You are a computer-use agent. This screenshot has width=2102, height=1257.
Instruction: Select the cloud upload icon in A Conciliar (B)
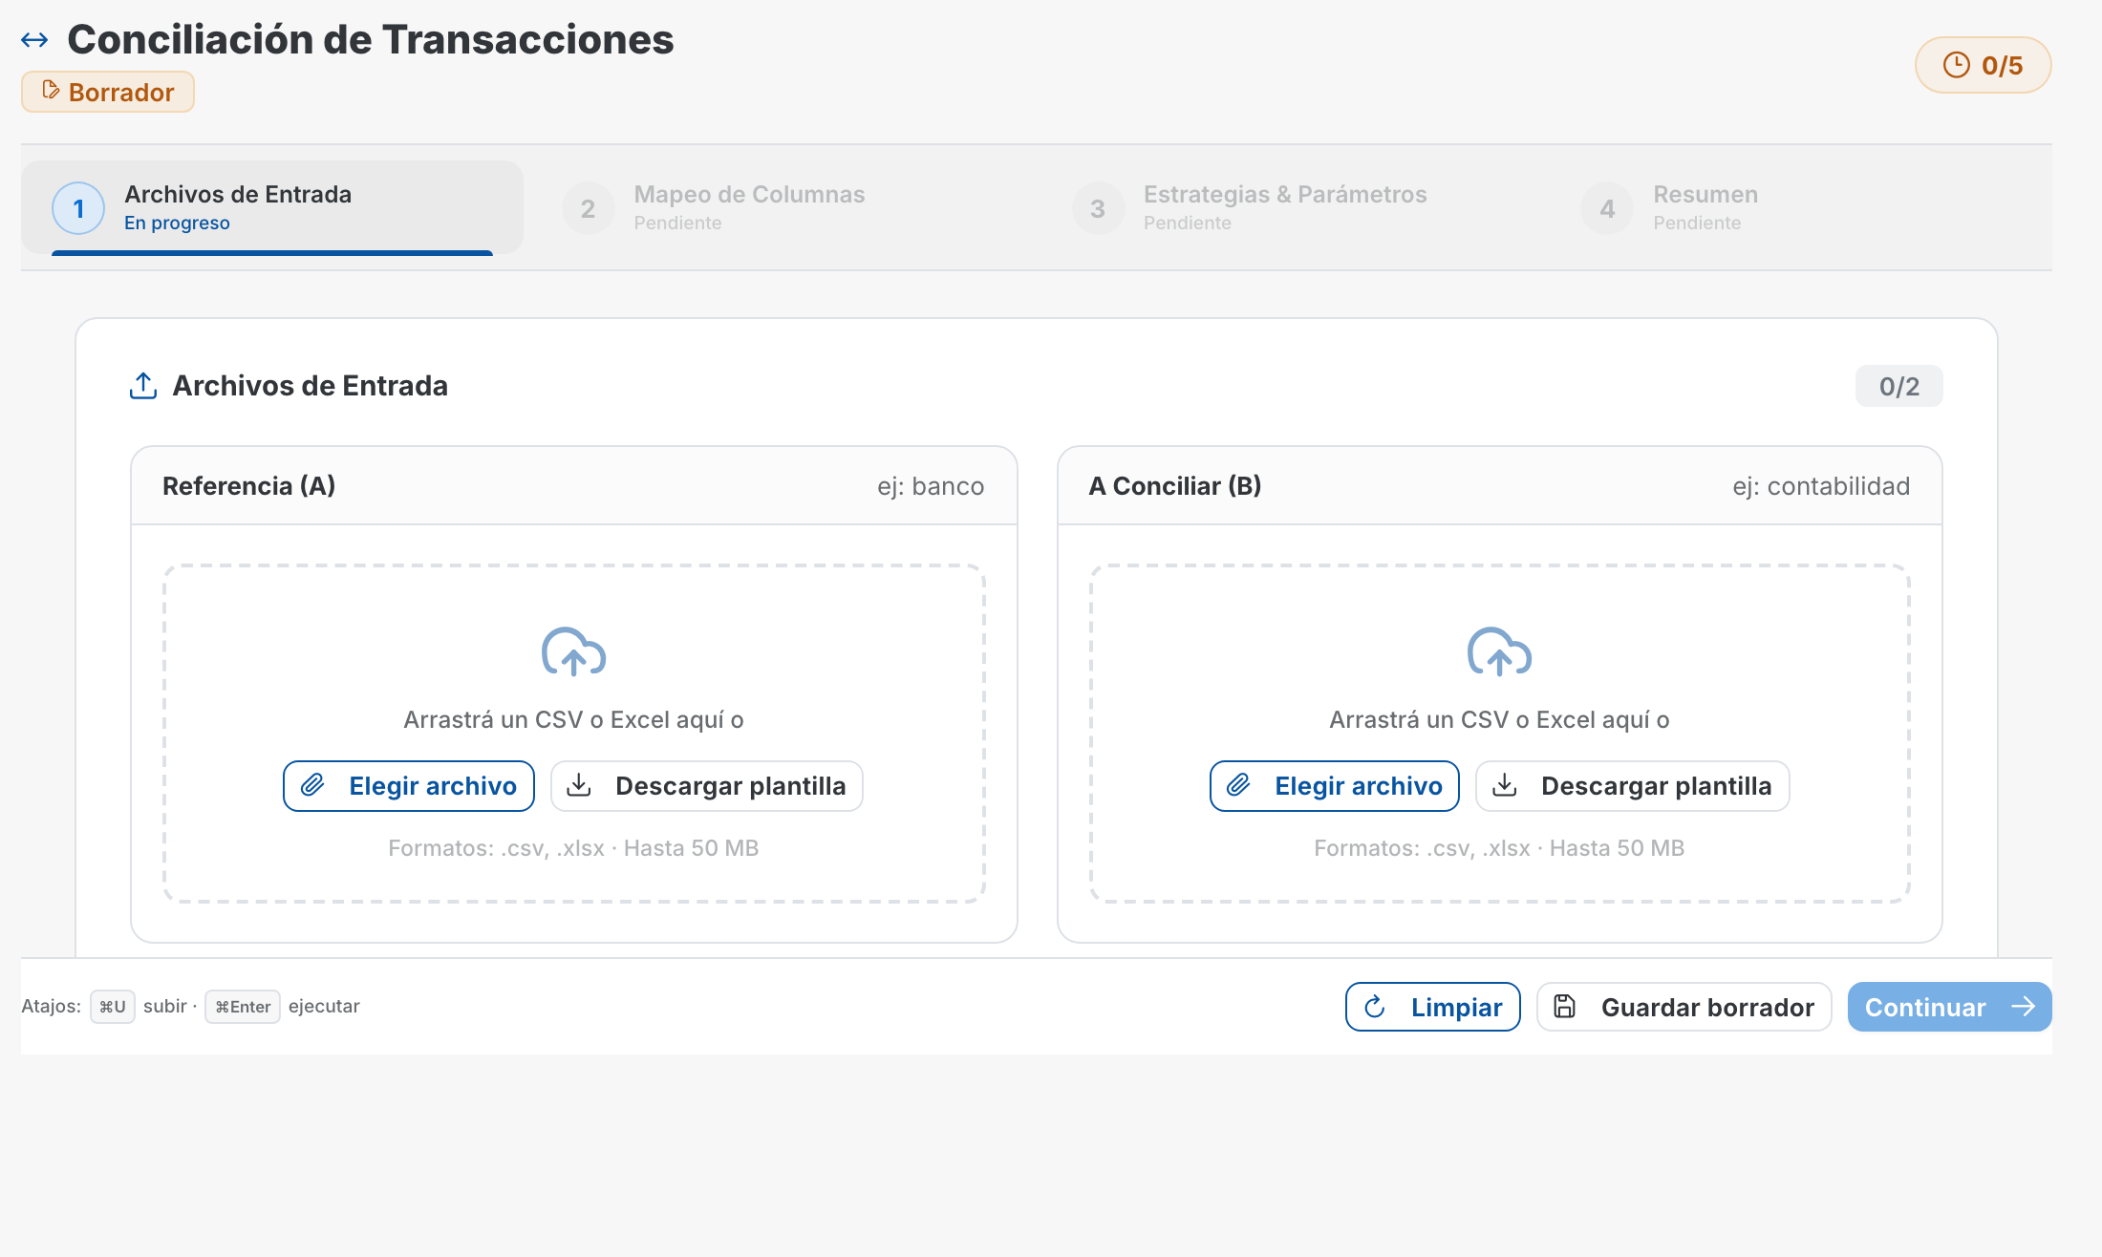(1499, 652)
